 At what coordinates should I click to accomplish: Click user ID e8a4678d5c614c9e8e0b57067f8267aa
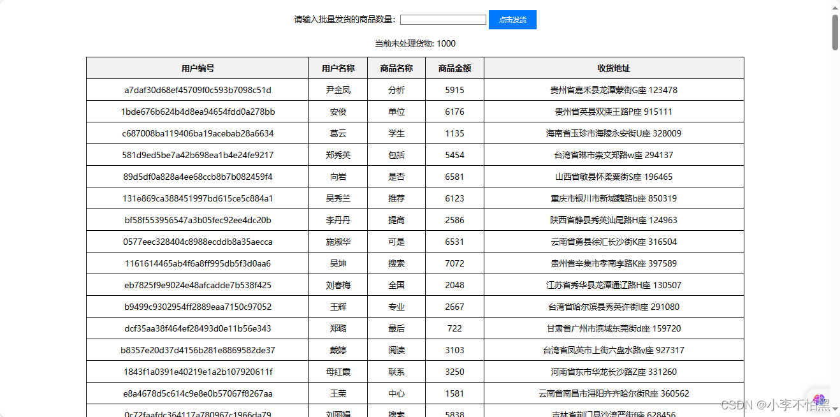pos(198,393)
